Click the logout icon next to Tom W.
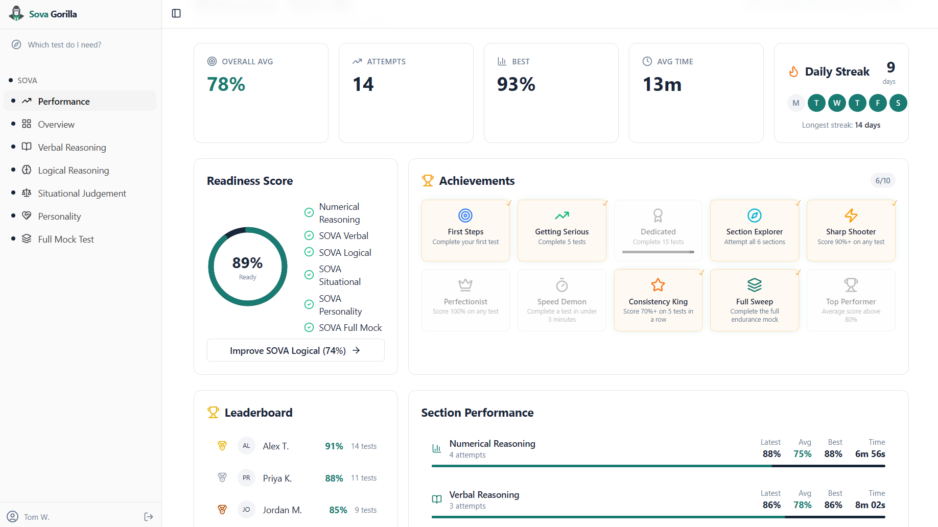Viewport: 938px width, 527px height. 149,517
